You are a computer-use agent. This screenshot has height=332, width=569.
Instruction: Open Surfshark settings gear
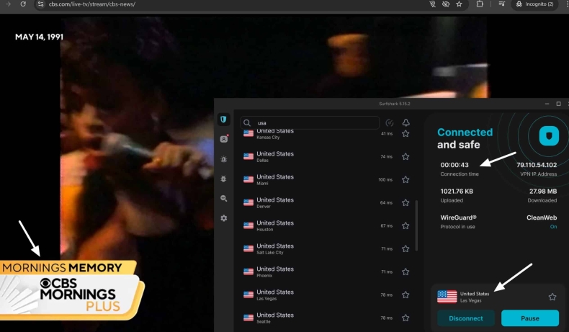tap(224, 218)
